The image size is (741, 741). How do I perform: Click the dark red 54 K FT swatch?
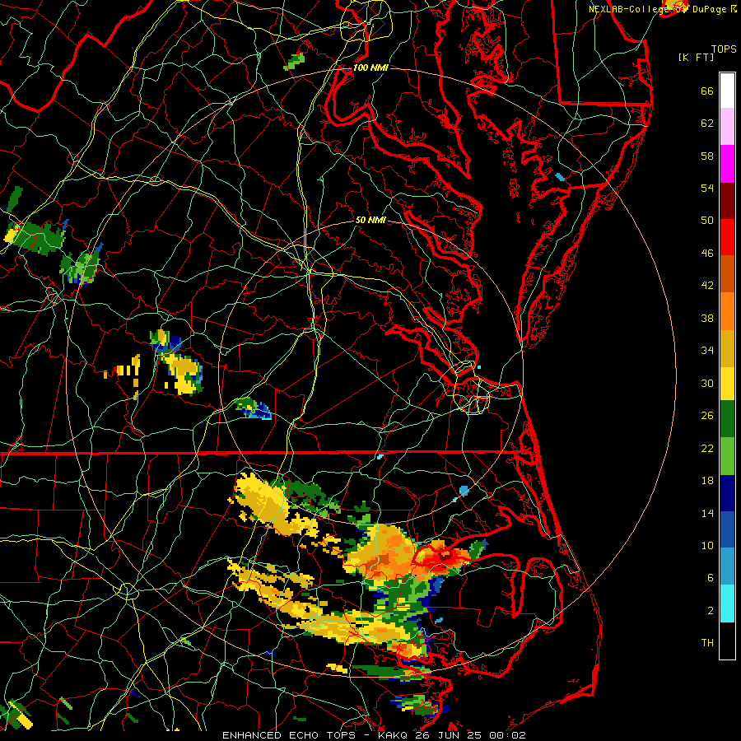[727, 200]
